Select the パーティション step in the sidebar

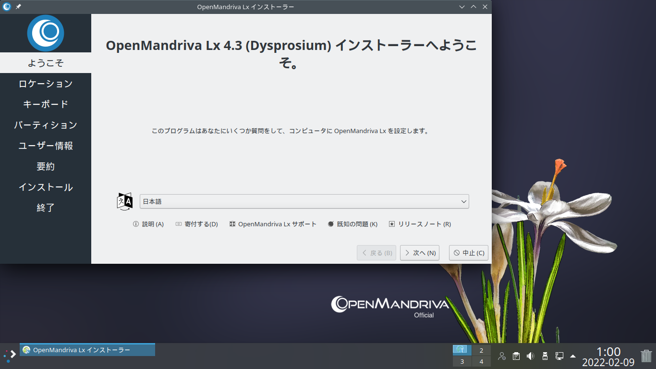[x=46, y=125]
